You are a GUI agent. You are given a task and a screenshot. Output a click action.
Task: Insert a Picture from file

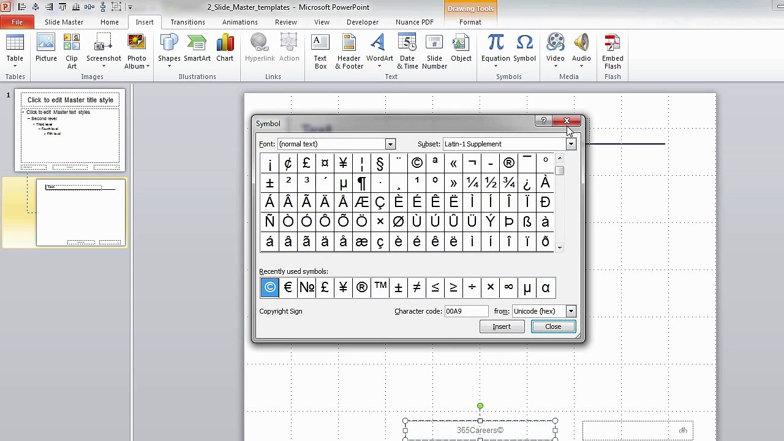pos(46,48)
